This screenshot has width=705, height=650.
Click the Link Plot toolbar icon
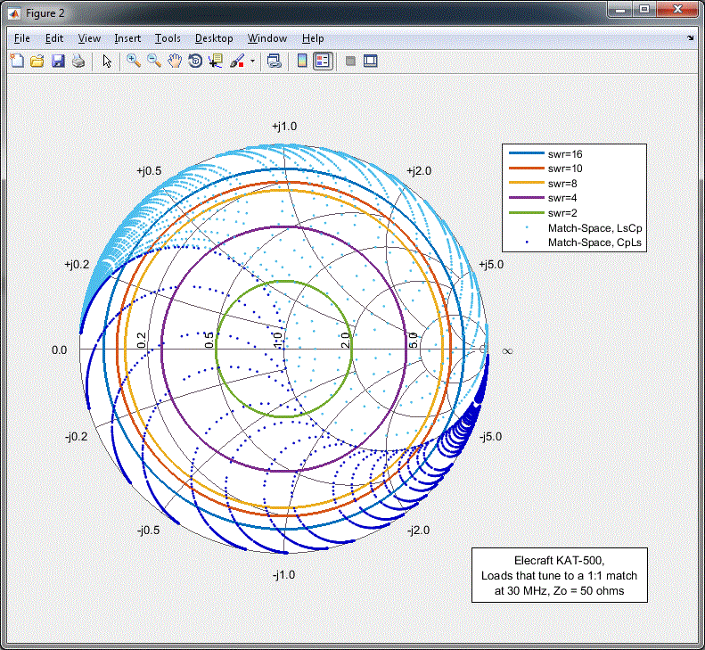pos(274,61)
